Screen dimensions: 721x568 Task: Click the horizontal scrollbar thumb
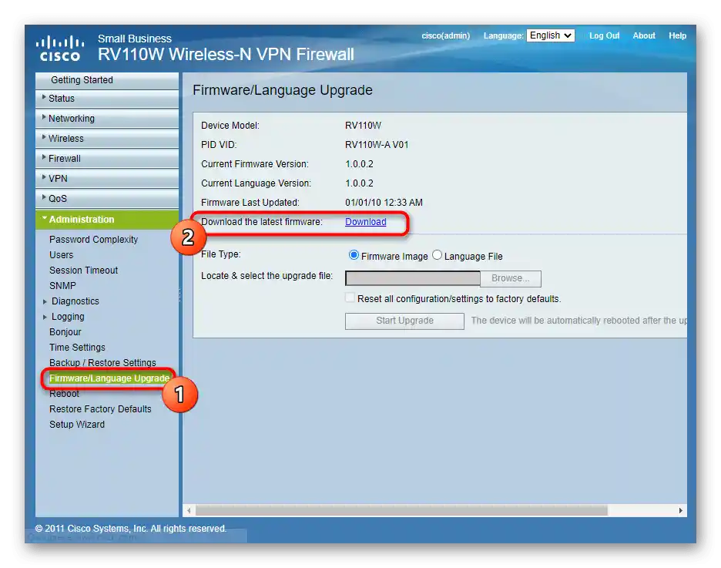(401, 510)
